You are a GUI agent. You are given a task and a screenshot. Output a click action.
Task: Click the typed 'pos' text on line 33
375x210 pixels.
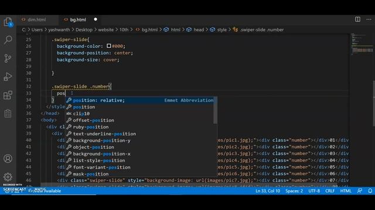click(x=61, y=93)
